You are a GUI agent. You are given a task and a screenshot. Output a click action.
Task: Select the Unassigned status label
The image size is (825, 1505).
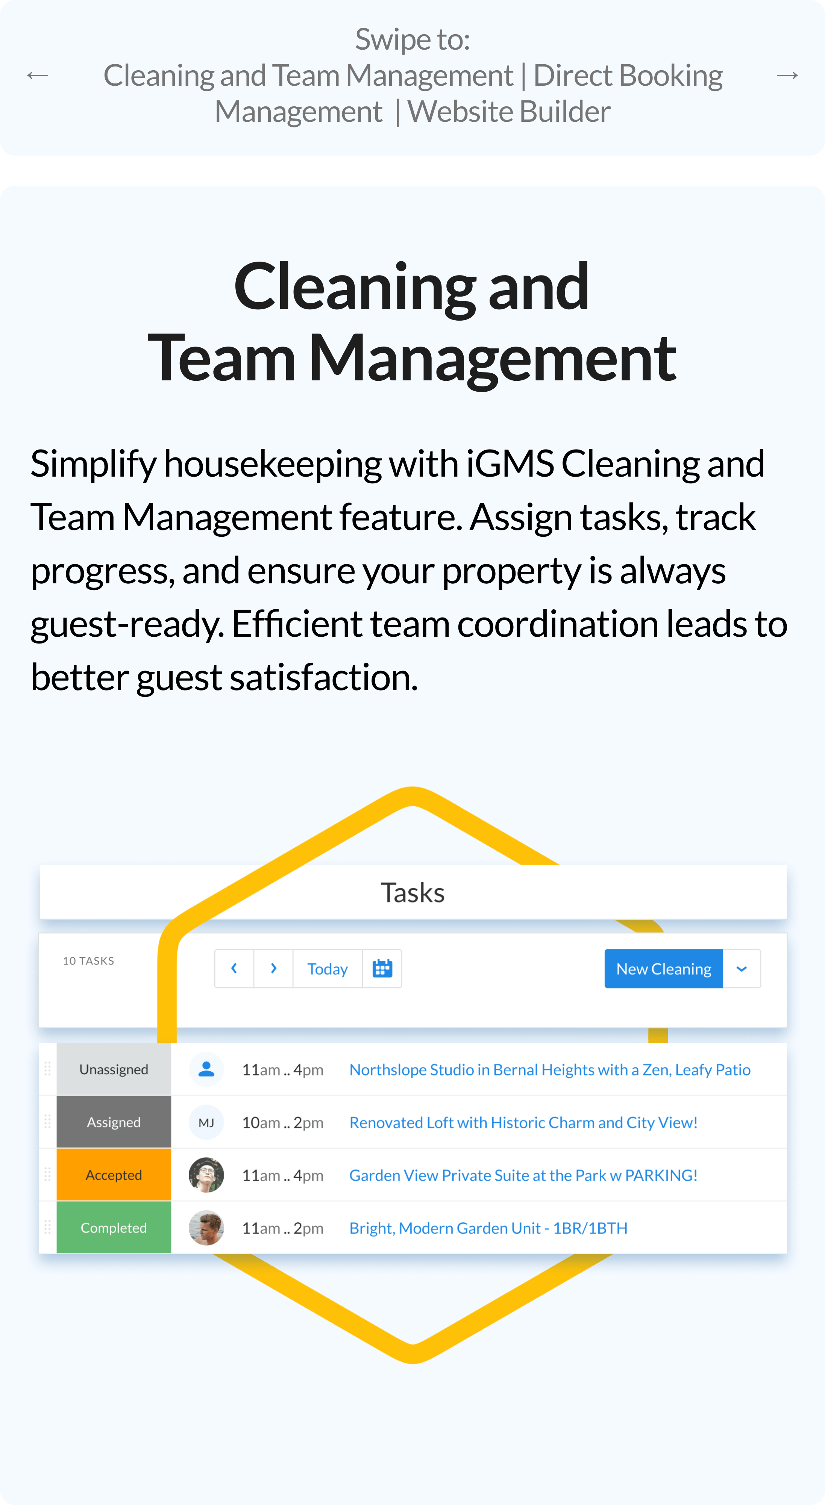coord(114,1069)
